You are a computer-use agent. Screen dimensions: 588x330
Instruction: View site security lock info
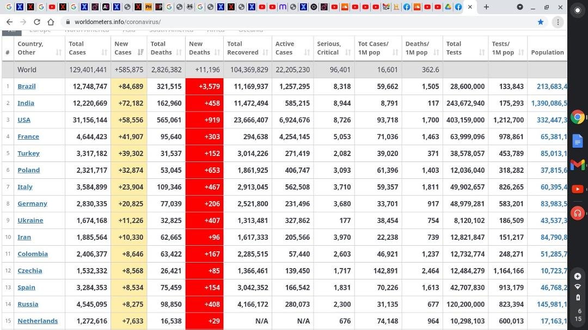68,22
